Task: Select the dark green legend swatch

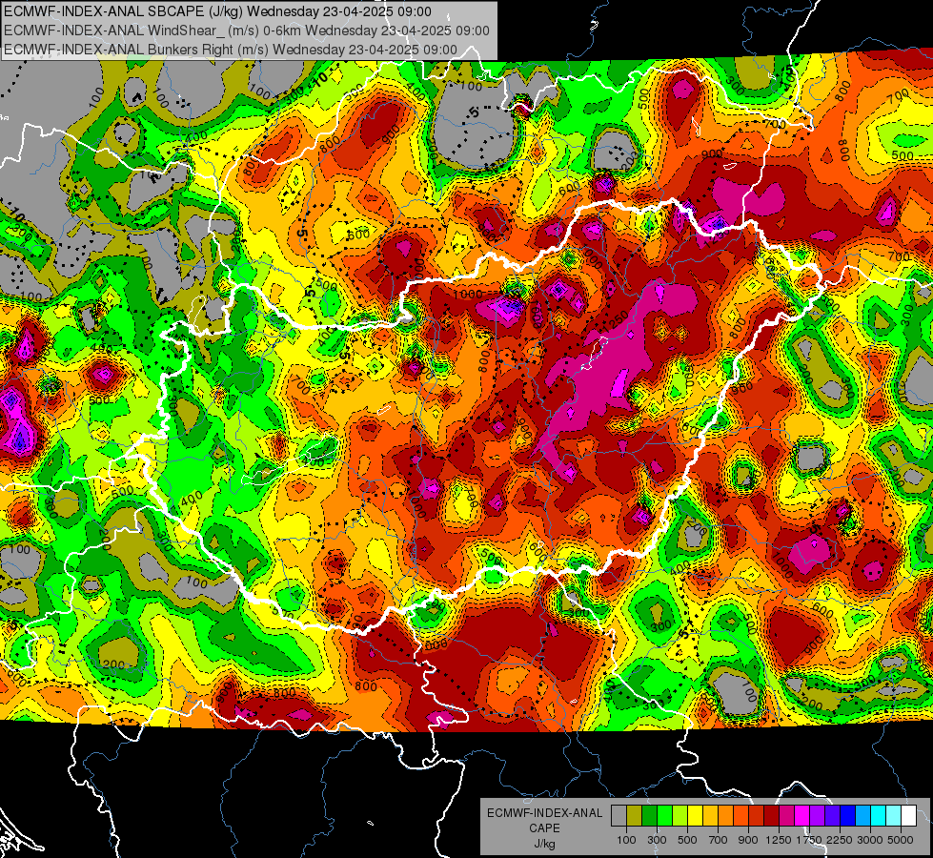Action: (x=649, y=816)
